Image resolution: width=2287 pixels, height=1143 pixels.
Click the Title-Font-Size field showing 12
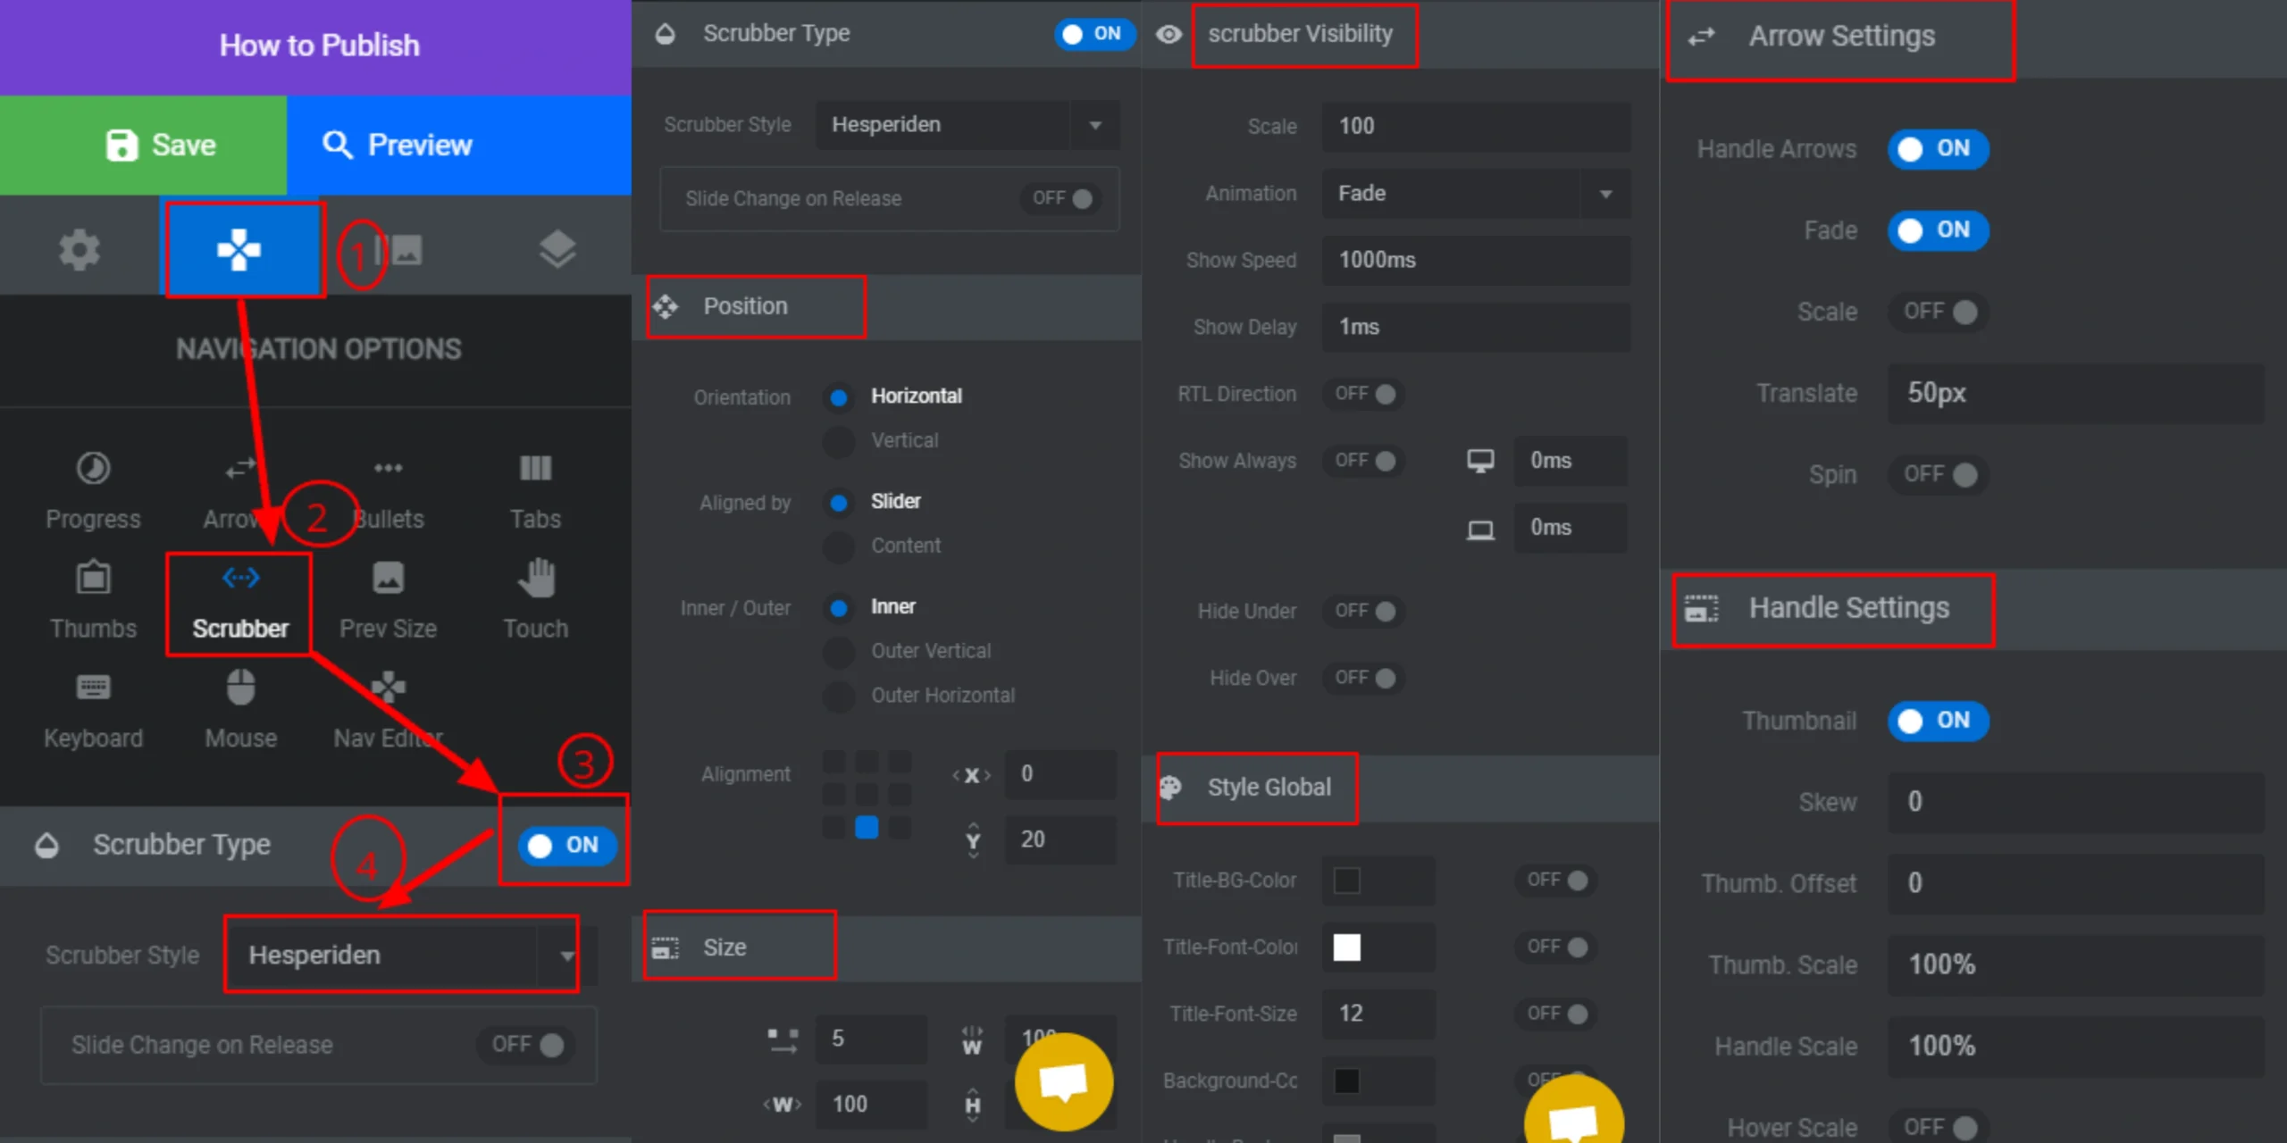tap(1378, 1014)
